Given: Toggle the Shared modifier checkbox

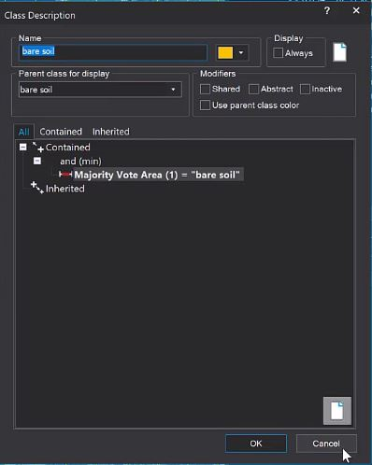Looking at the screenshot, I should (x=205, y=89).
